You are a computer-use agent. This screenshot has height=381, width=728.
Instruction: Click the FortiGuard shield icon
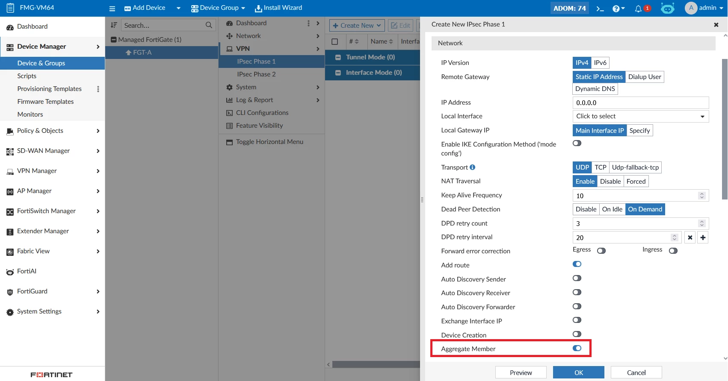[10, 292]
